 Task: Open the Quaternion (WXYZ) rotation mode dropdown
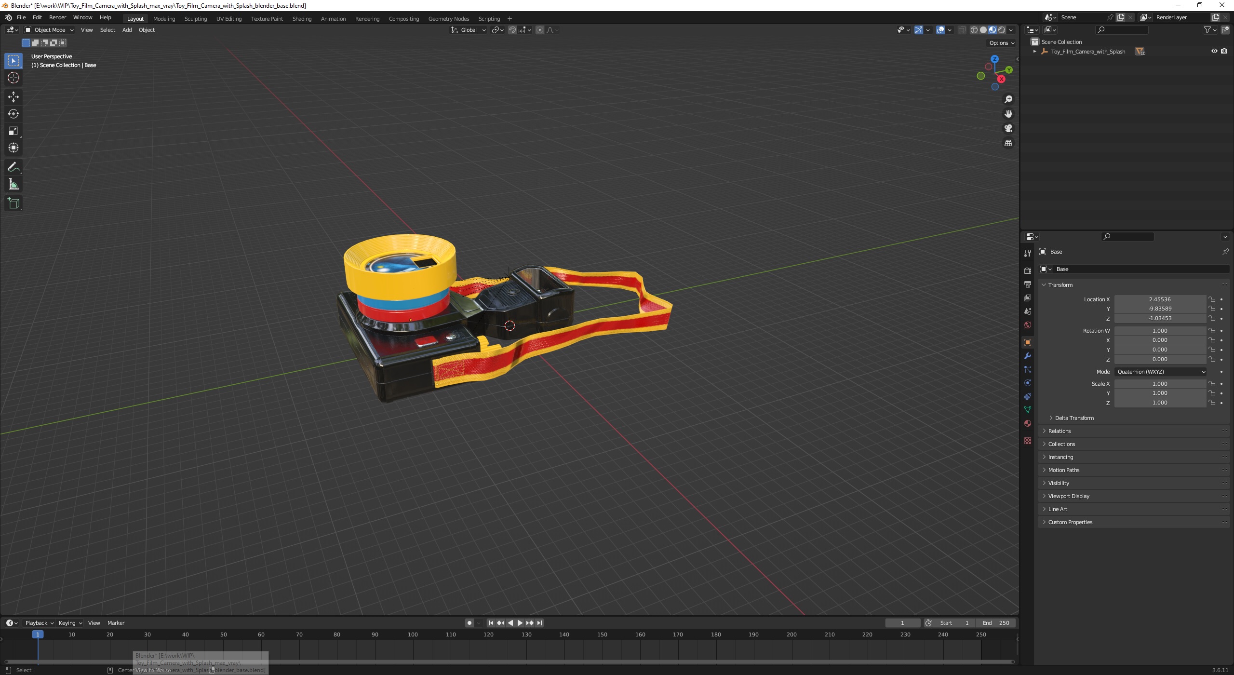pyautogui.click(x=1161, y=372)
